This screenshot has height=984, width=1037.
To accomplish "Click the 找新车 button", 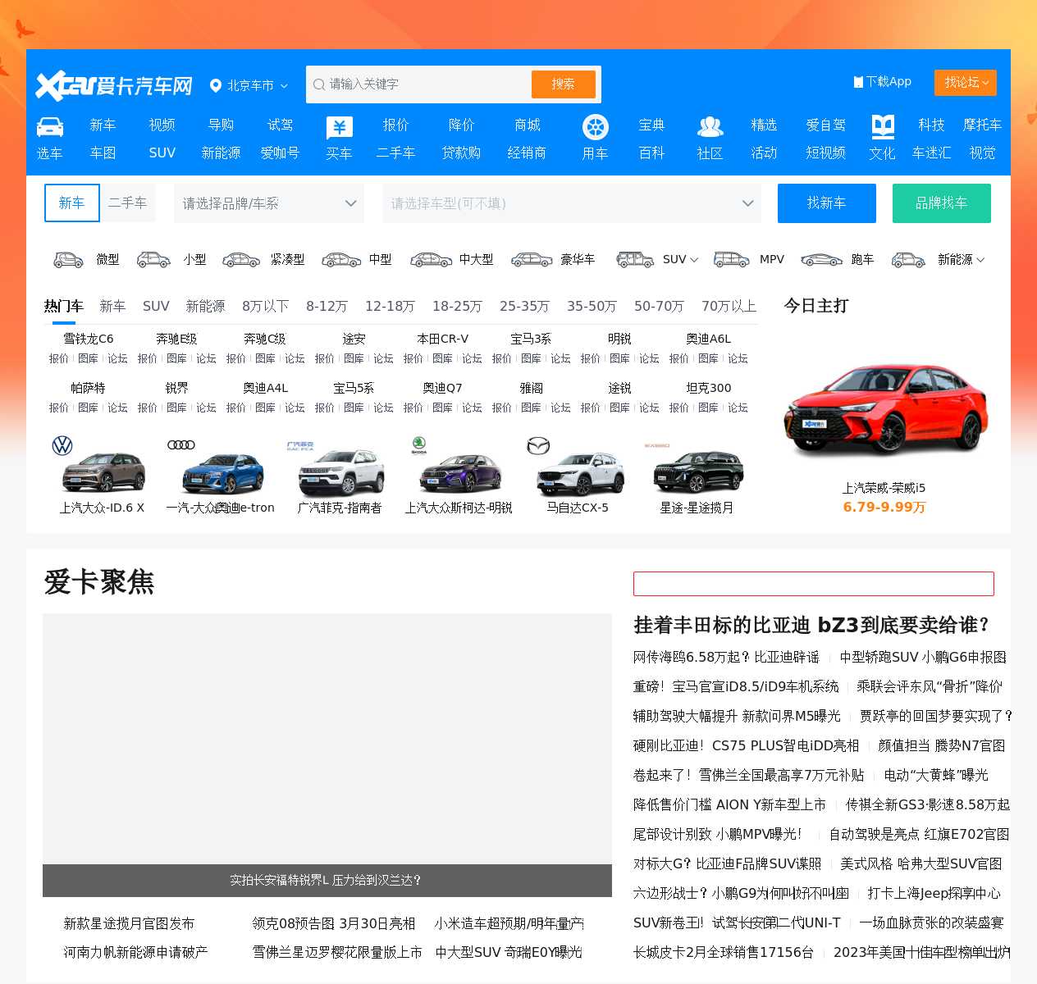I will (827, 203).
